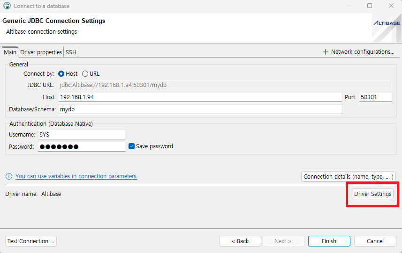Open the SSH tab
The width and height of the screenshot is (402, 253).
point(71,52)
